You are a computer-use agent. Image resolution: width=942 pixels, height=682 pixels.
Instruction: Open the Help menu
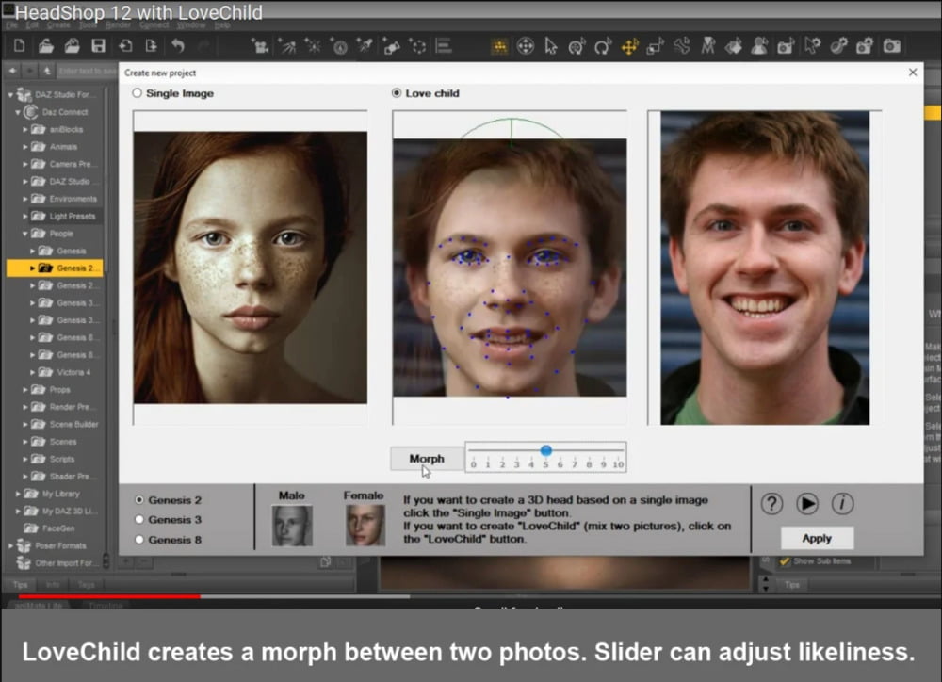click(x=222, y=25)
